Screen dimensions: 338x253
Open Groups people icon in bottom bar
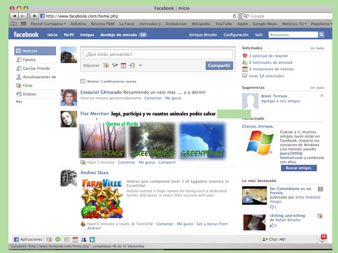click(x=84, y=239)
